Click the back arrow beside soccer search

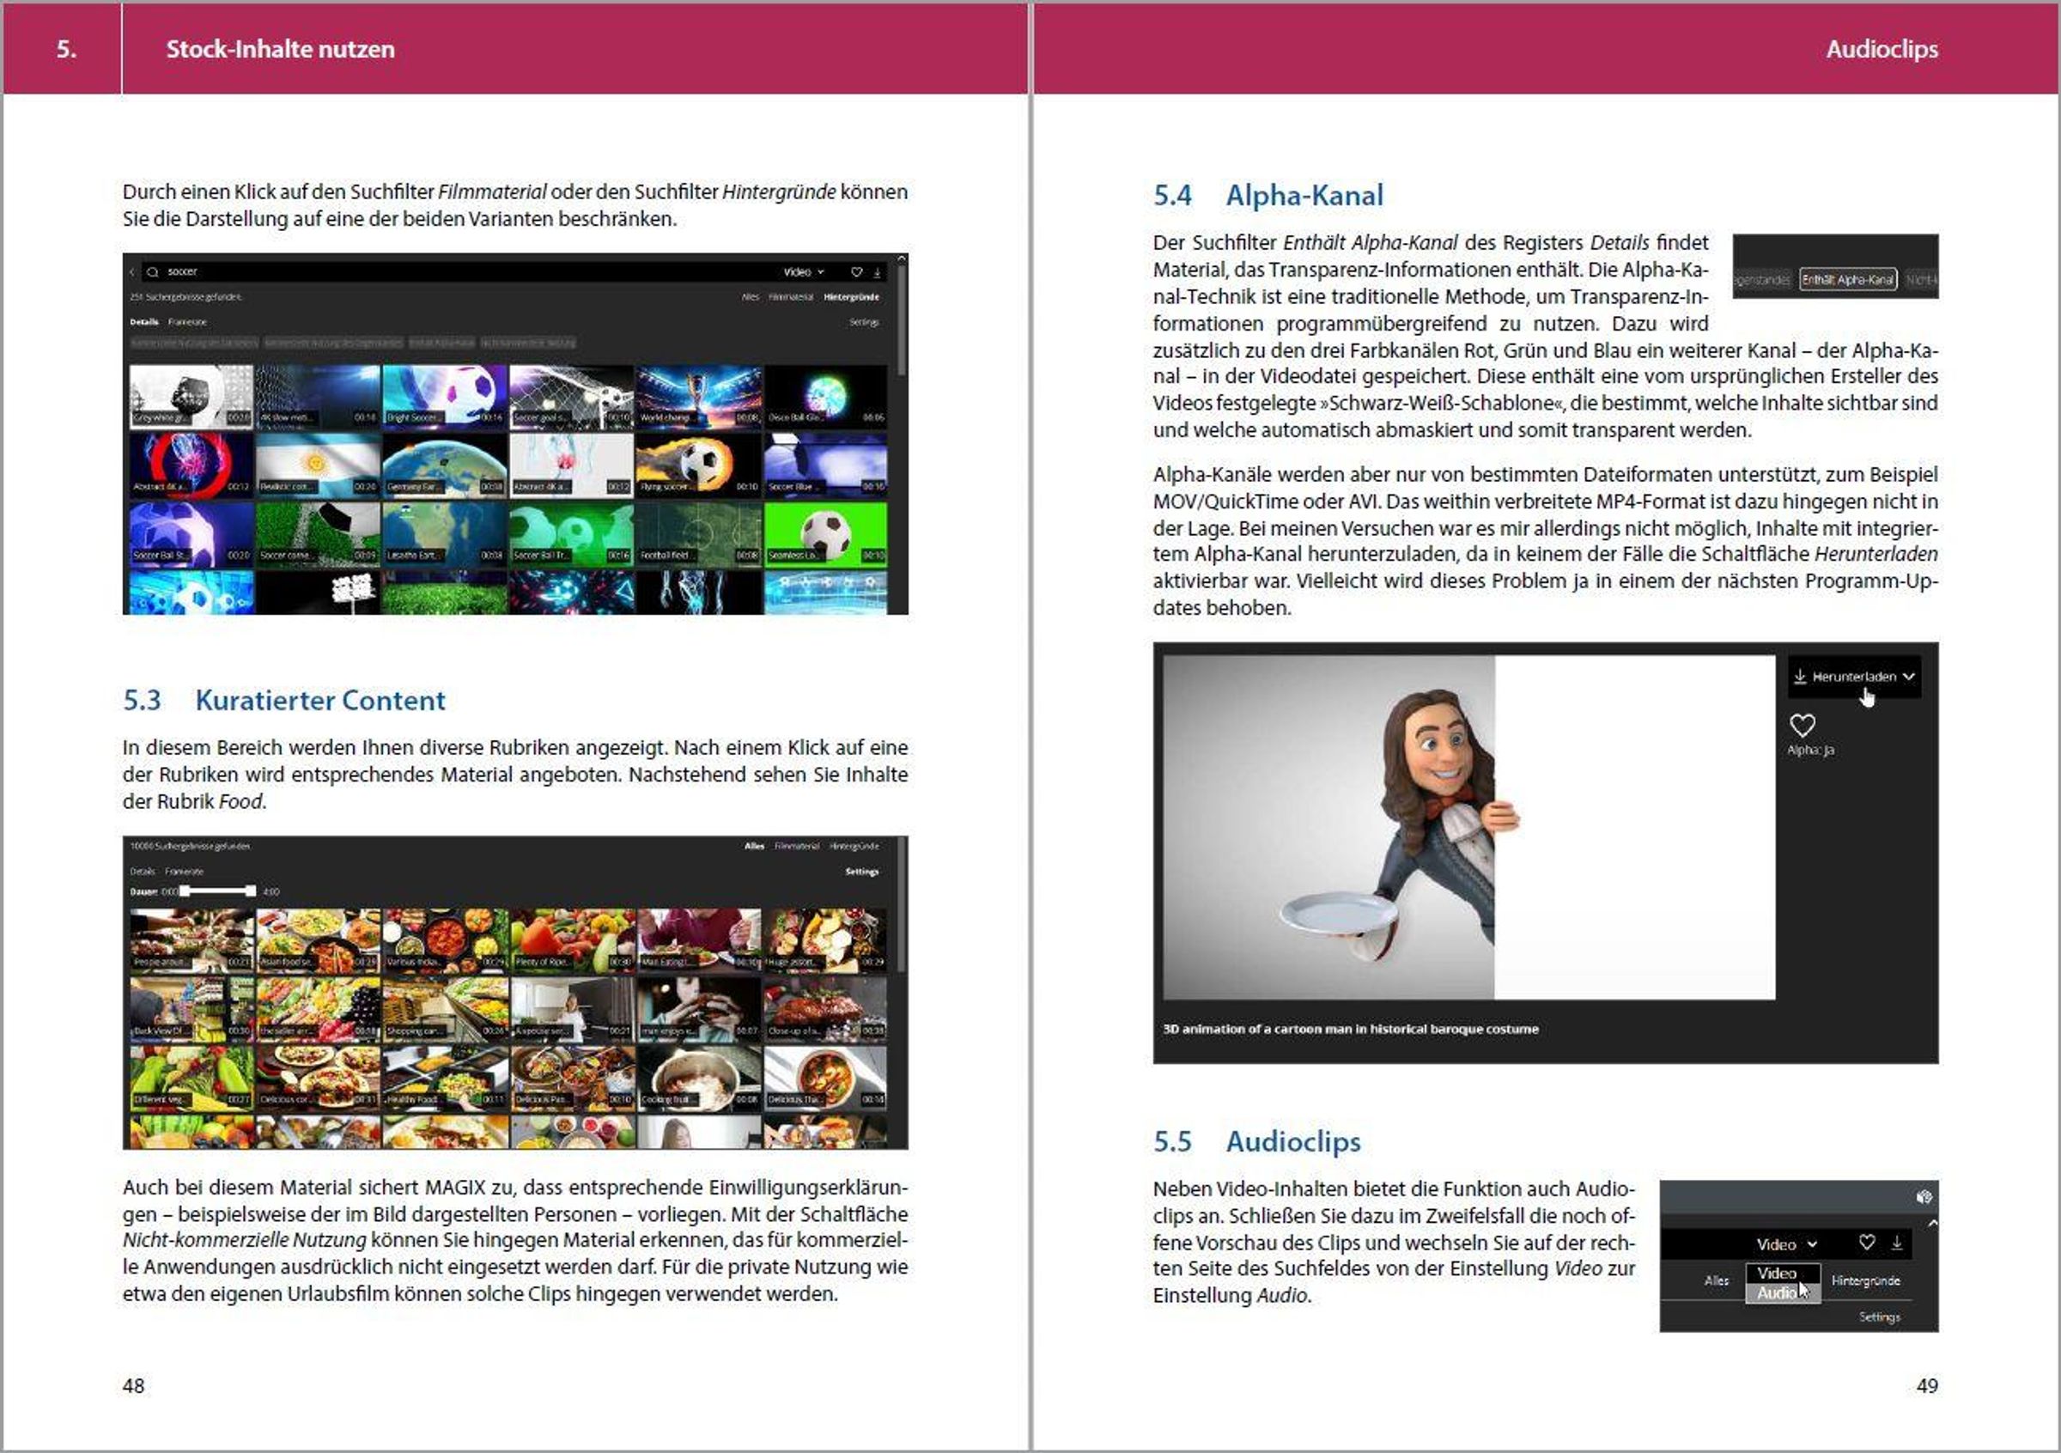pos(132,272)
